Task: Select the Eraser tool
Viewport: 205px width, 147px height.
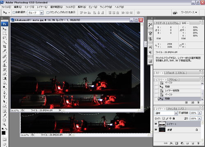Action: (x=5, y=74)
